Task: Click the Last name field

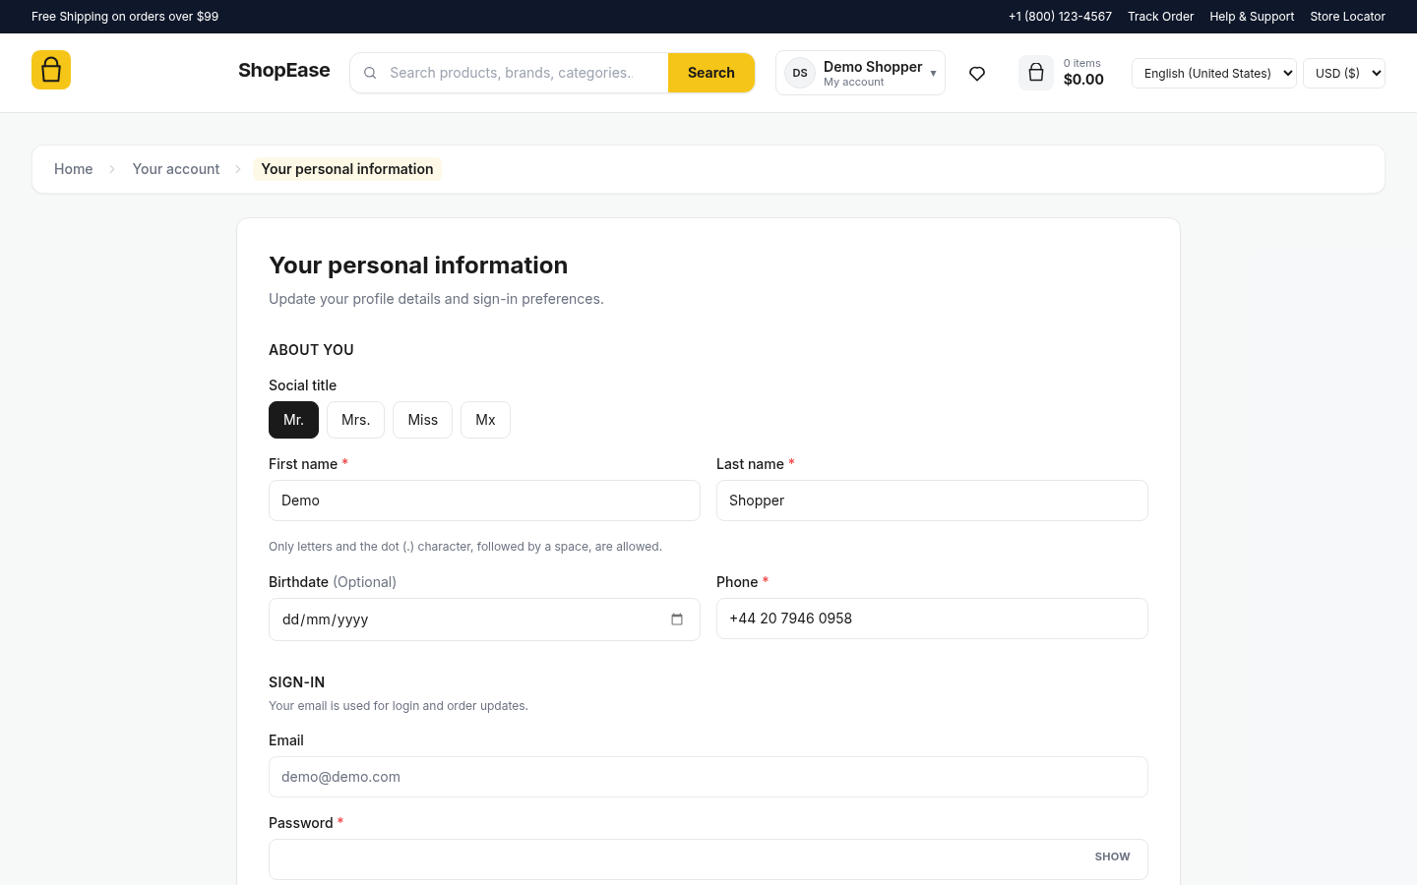Action: tap(932, 501)
